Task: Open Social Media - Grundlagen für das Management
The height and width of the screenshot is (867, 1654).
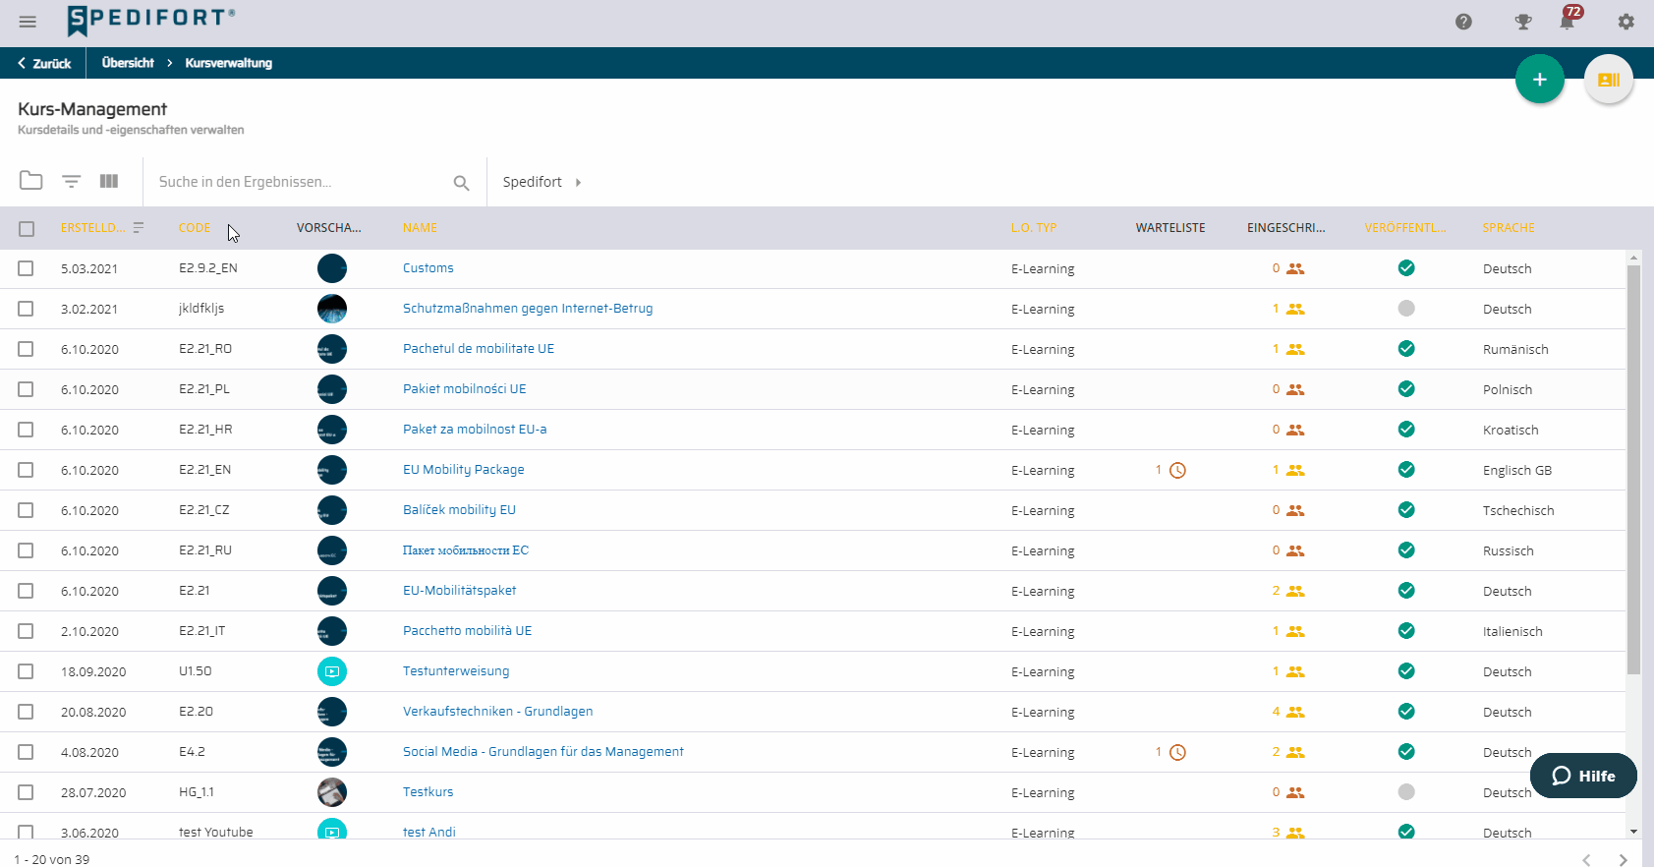Action: pos(543,752)
